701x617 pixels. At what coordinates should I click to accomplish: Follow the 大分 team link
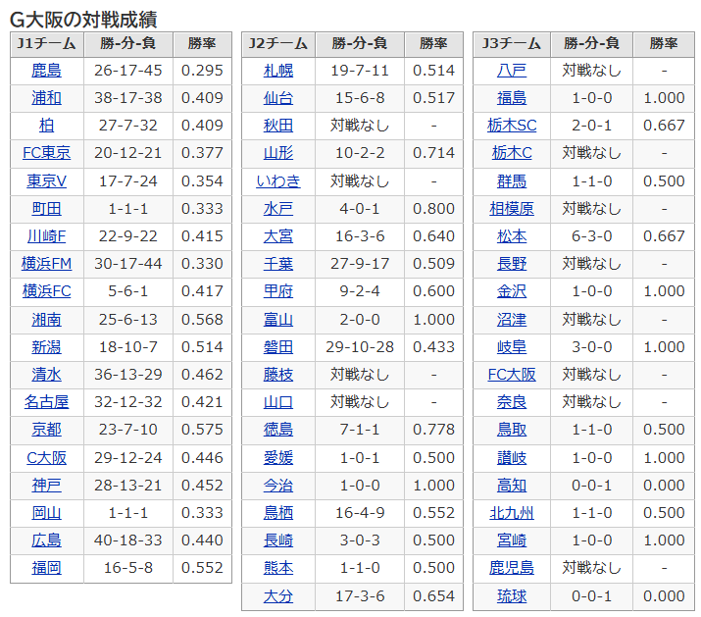coord(278,596)
